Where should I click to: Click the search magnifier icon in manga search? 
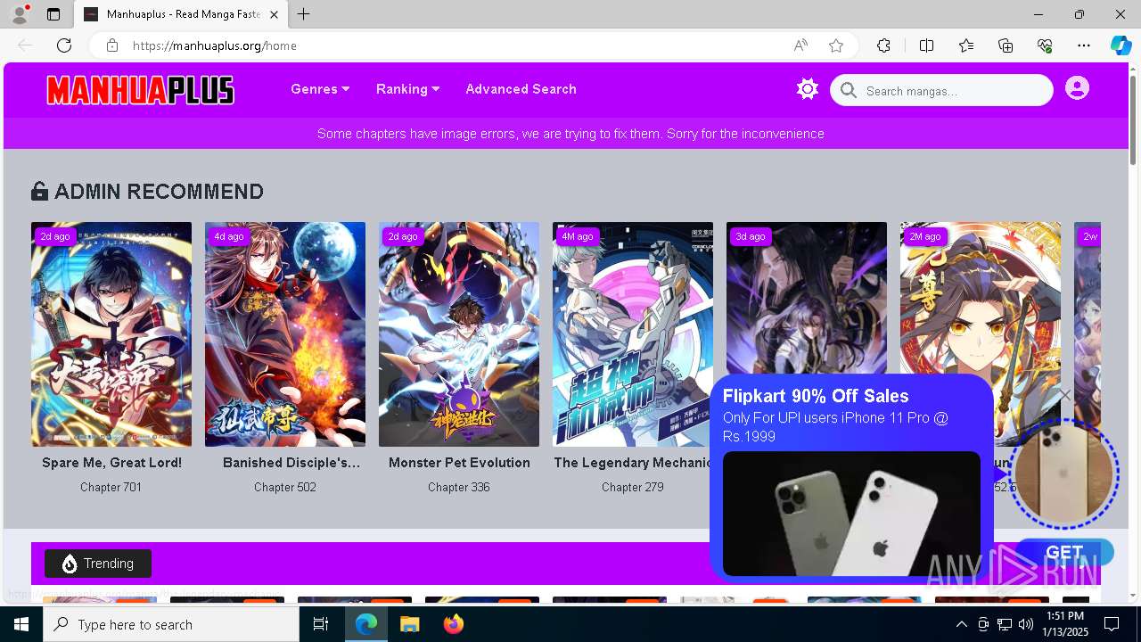point(849,90)
